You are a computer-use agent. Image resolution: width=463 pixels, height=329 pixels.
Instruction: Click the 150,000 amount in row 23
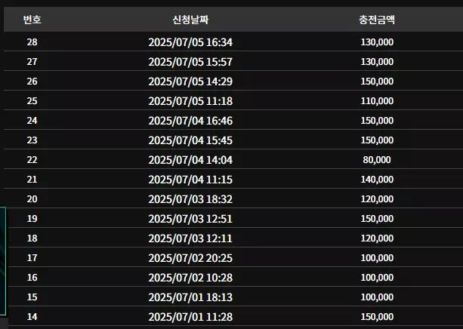pyautogui.click(x=377, y=140)
